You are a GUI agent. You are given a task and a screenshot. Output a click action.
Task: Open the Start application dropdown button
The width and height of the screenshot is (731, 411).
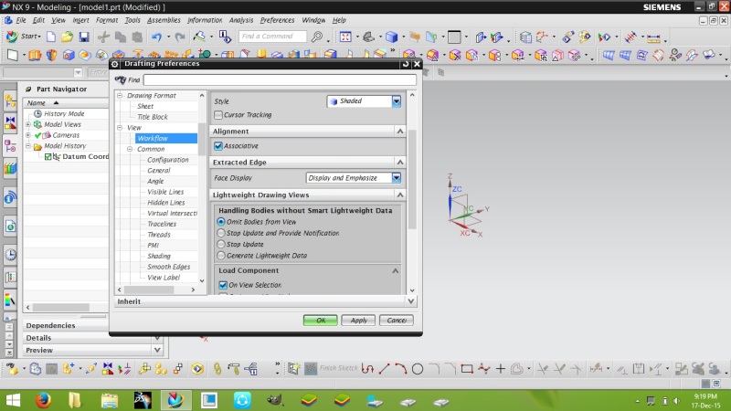(24, 37)
